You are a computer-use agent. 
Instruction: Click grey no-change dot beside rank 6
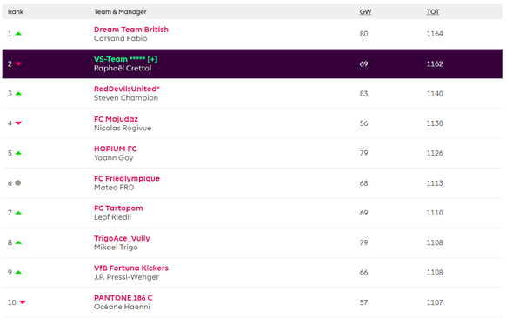[18, 182]
